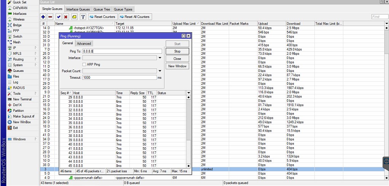Viewport: 389px width, 186px height.
Task: Select ping row with Seq 45
Action: coord(123,166)
